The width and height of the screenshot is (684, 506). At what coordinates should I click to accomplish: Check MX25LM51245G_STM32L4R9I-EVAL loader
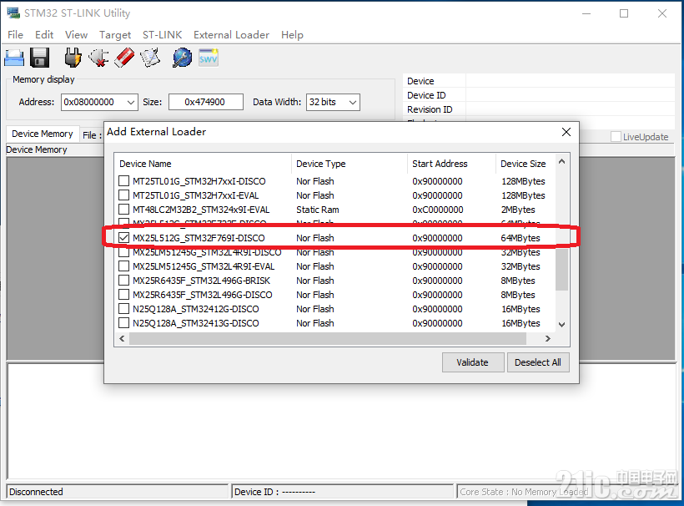click(124, 266)
